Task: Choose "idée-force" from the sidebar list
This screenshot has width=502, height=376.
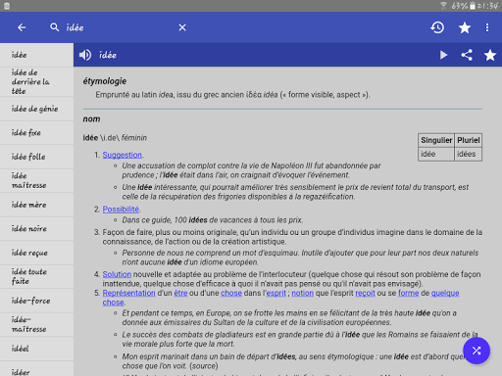Action: point(36,301)
